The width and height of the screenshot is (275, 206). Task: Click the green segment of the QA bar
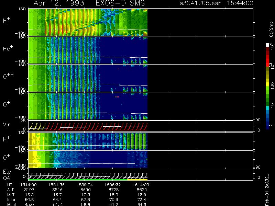tap(78, 180)
